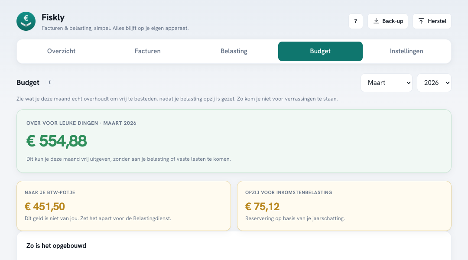Select the active Budget tab

coord(320,51)
